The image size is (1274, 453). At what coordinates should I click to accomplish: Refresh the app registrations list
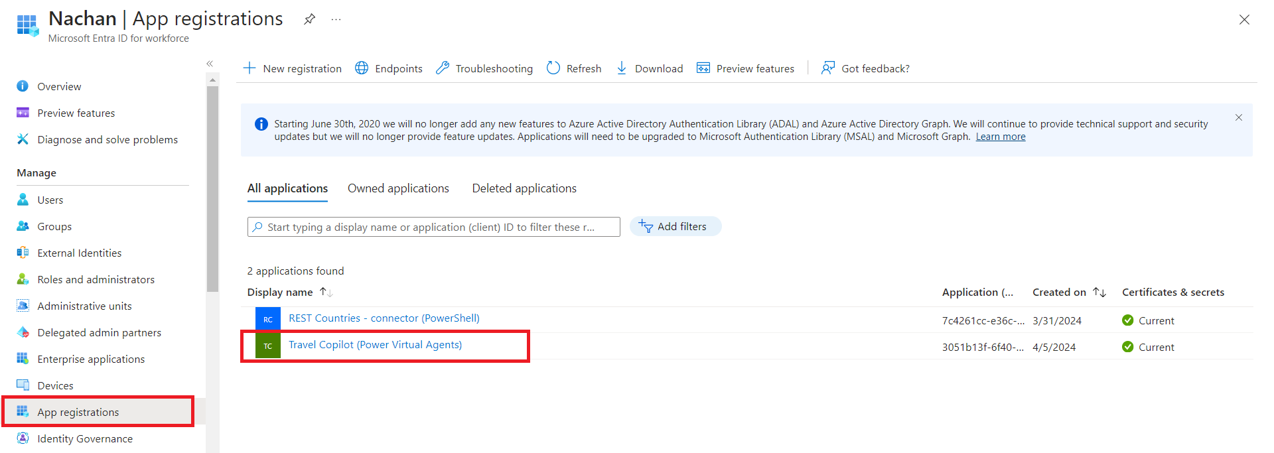574,68
